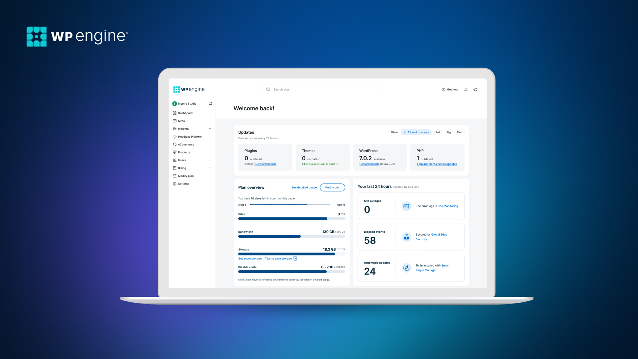Open the Site Monitoring link
The height and width of the screenshot is (359, 638).
pos(448,206)
